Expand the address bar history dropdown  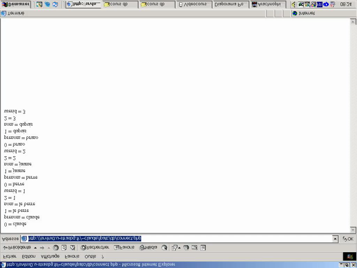tap(335, 238)
